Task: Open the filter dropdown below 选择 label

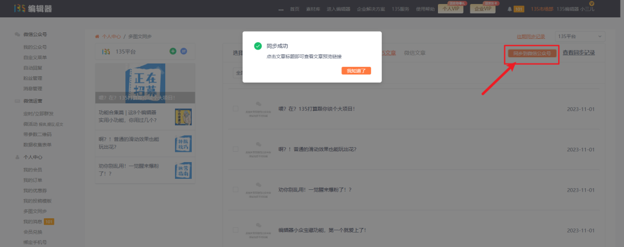Action: click(237, 73)
